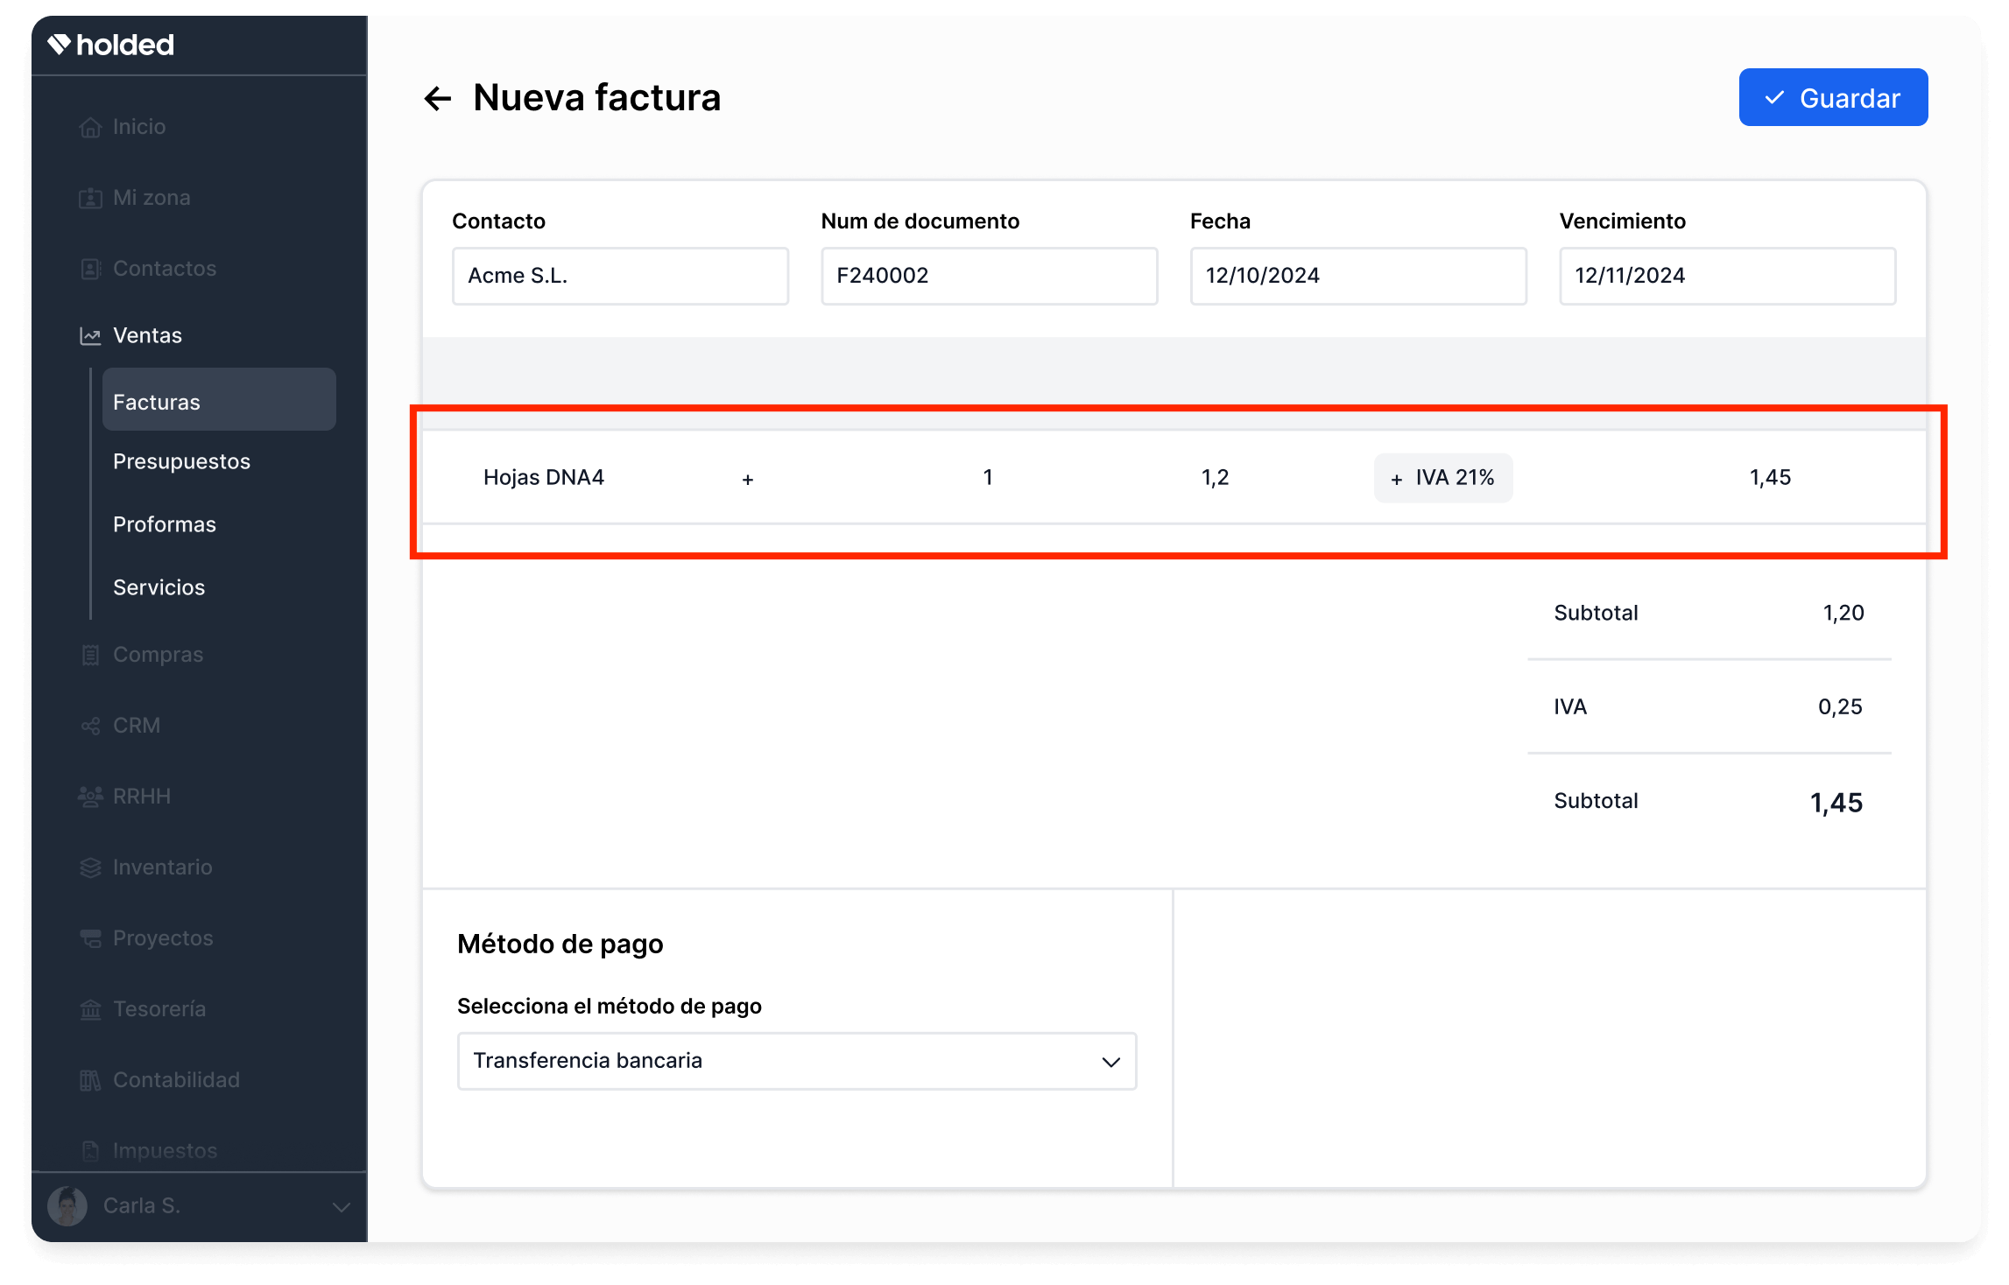Click the RRHH people icon
Viewport: 2009px width, 1285px height.
click(90, 797)
